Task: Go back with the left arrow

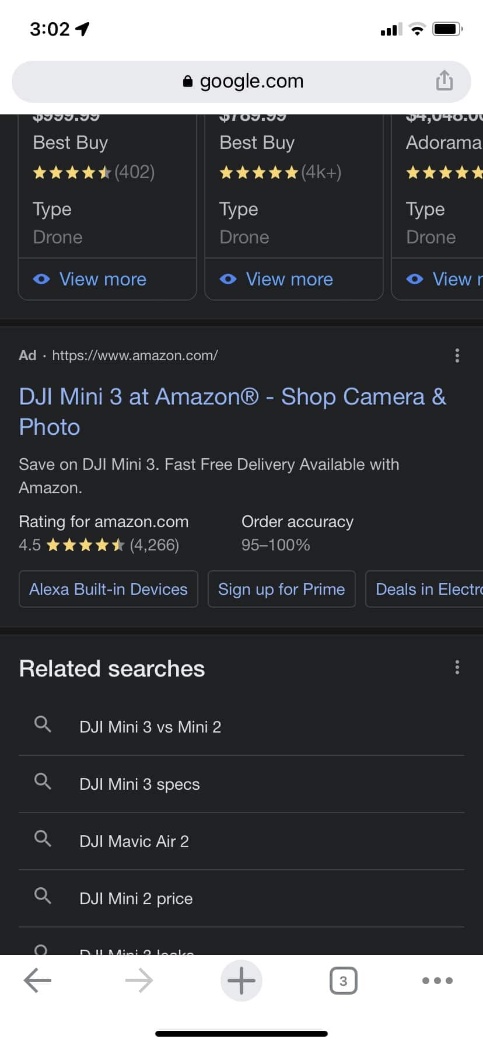Action: tap(38, 981)
